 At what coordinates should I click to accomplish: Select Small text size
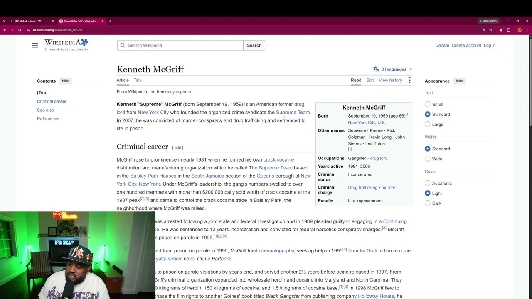point(427,105)
